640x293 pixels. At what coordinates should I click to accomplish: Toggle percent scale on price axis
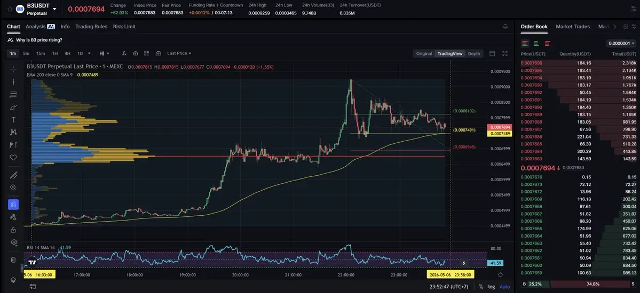(481, 287)
